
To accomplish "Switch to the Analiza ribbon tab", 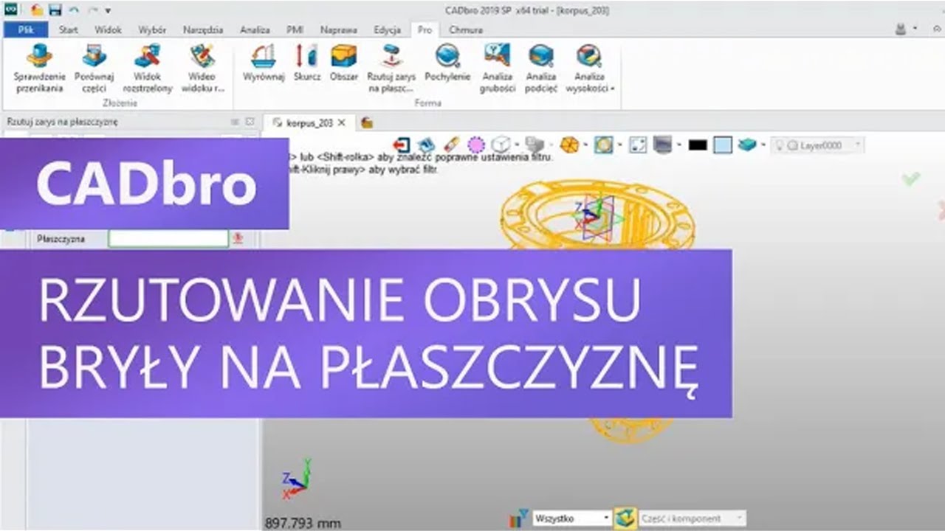I will [x=255, y=30].
